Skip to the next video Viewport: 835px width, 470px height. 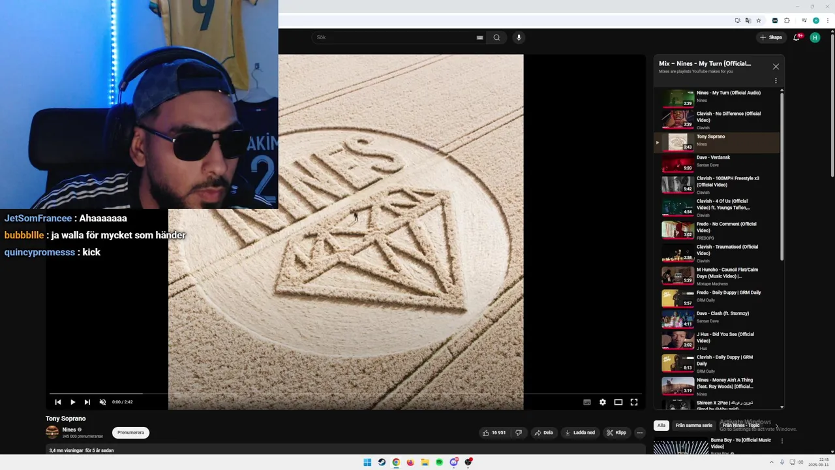coord(87,402)
